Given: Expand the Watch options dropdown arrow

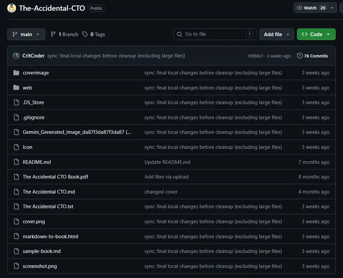Looking at the screenshot, I should click(x=332, y=8).
